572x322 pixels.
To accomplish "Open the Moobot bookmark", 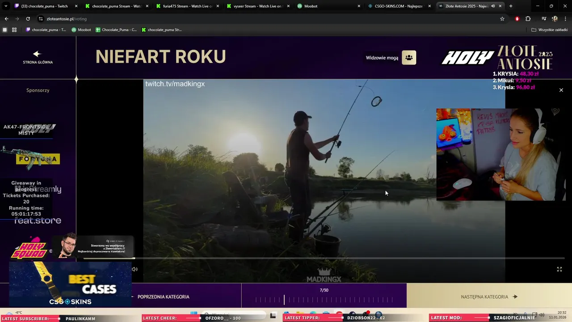I will [81, 30].
